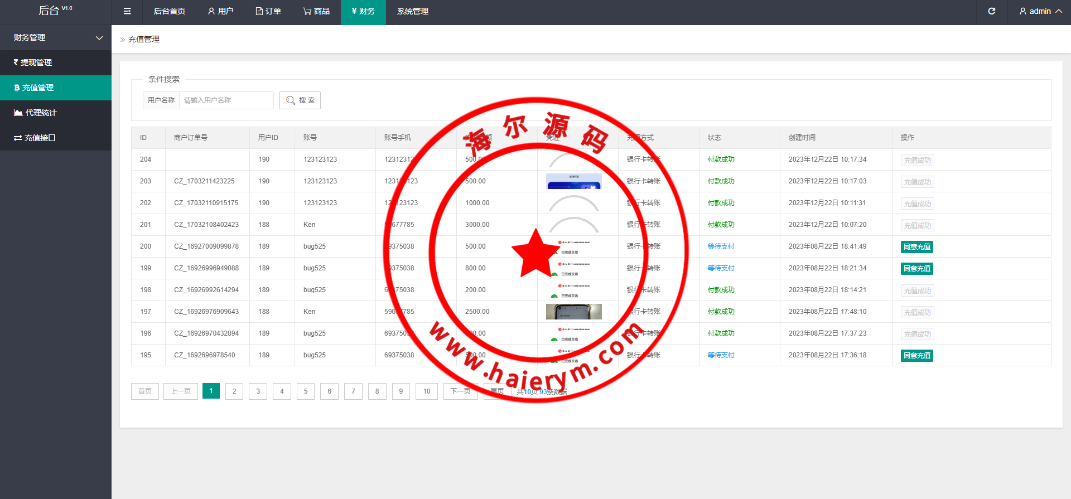This screenshot has height=499, width=1071.
Task: Click the 后台 V1.0 logo
Action: click(55, 11)
